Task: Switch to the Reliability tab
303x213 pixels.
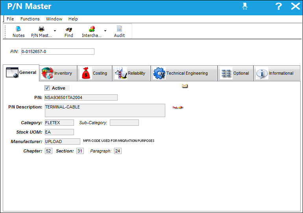Action: click(x=131, y=73)
